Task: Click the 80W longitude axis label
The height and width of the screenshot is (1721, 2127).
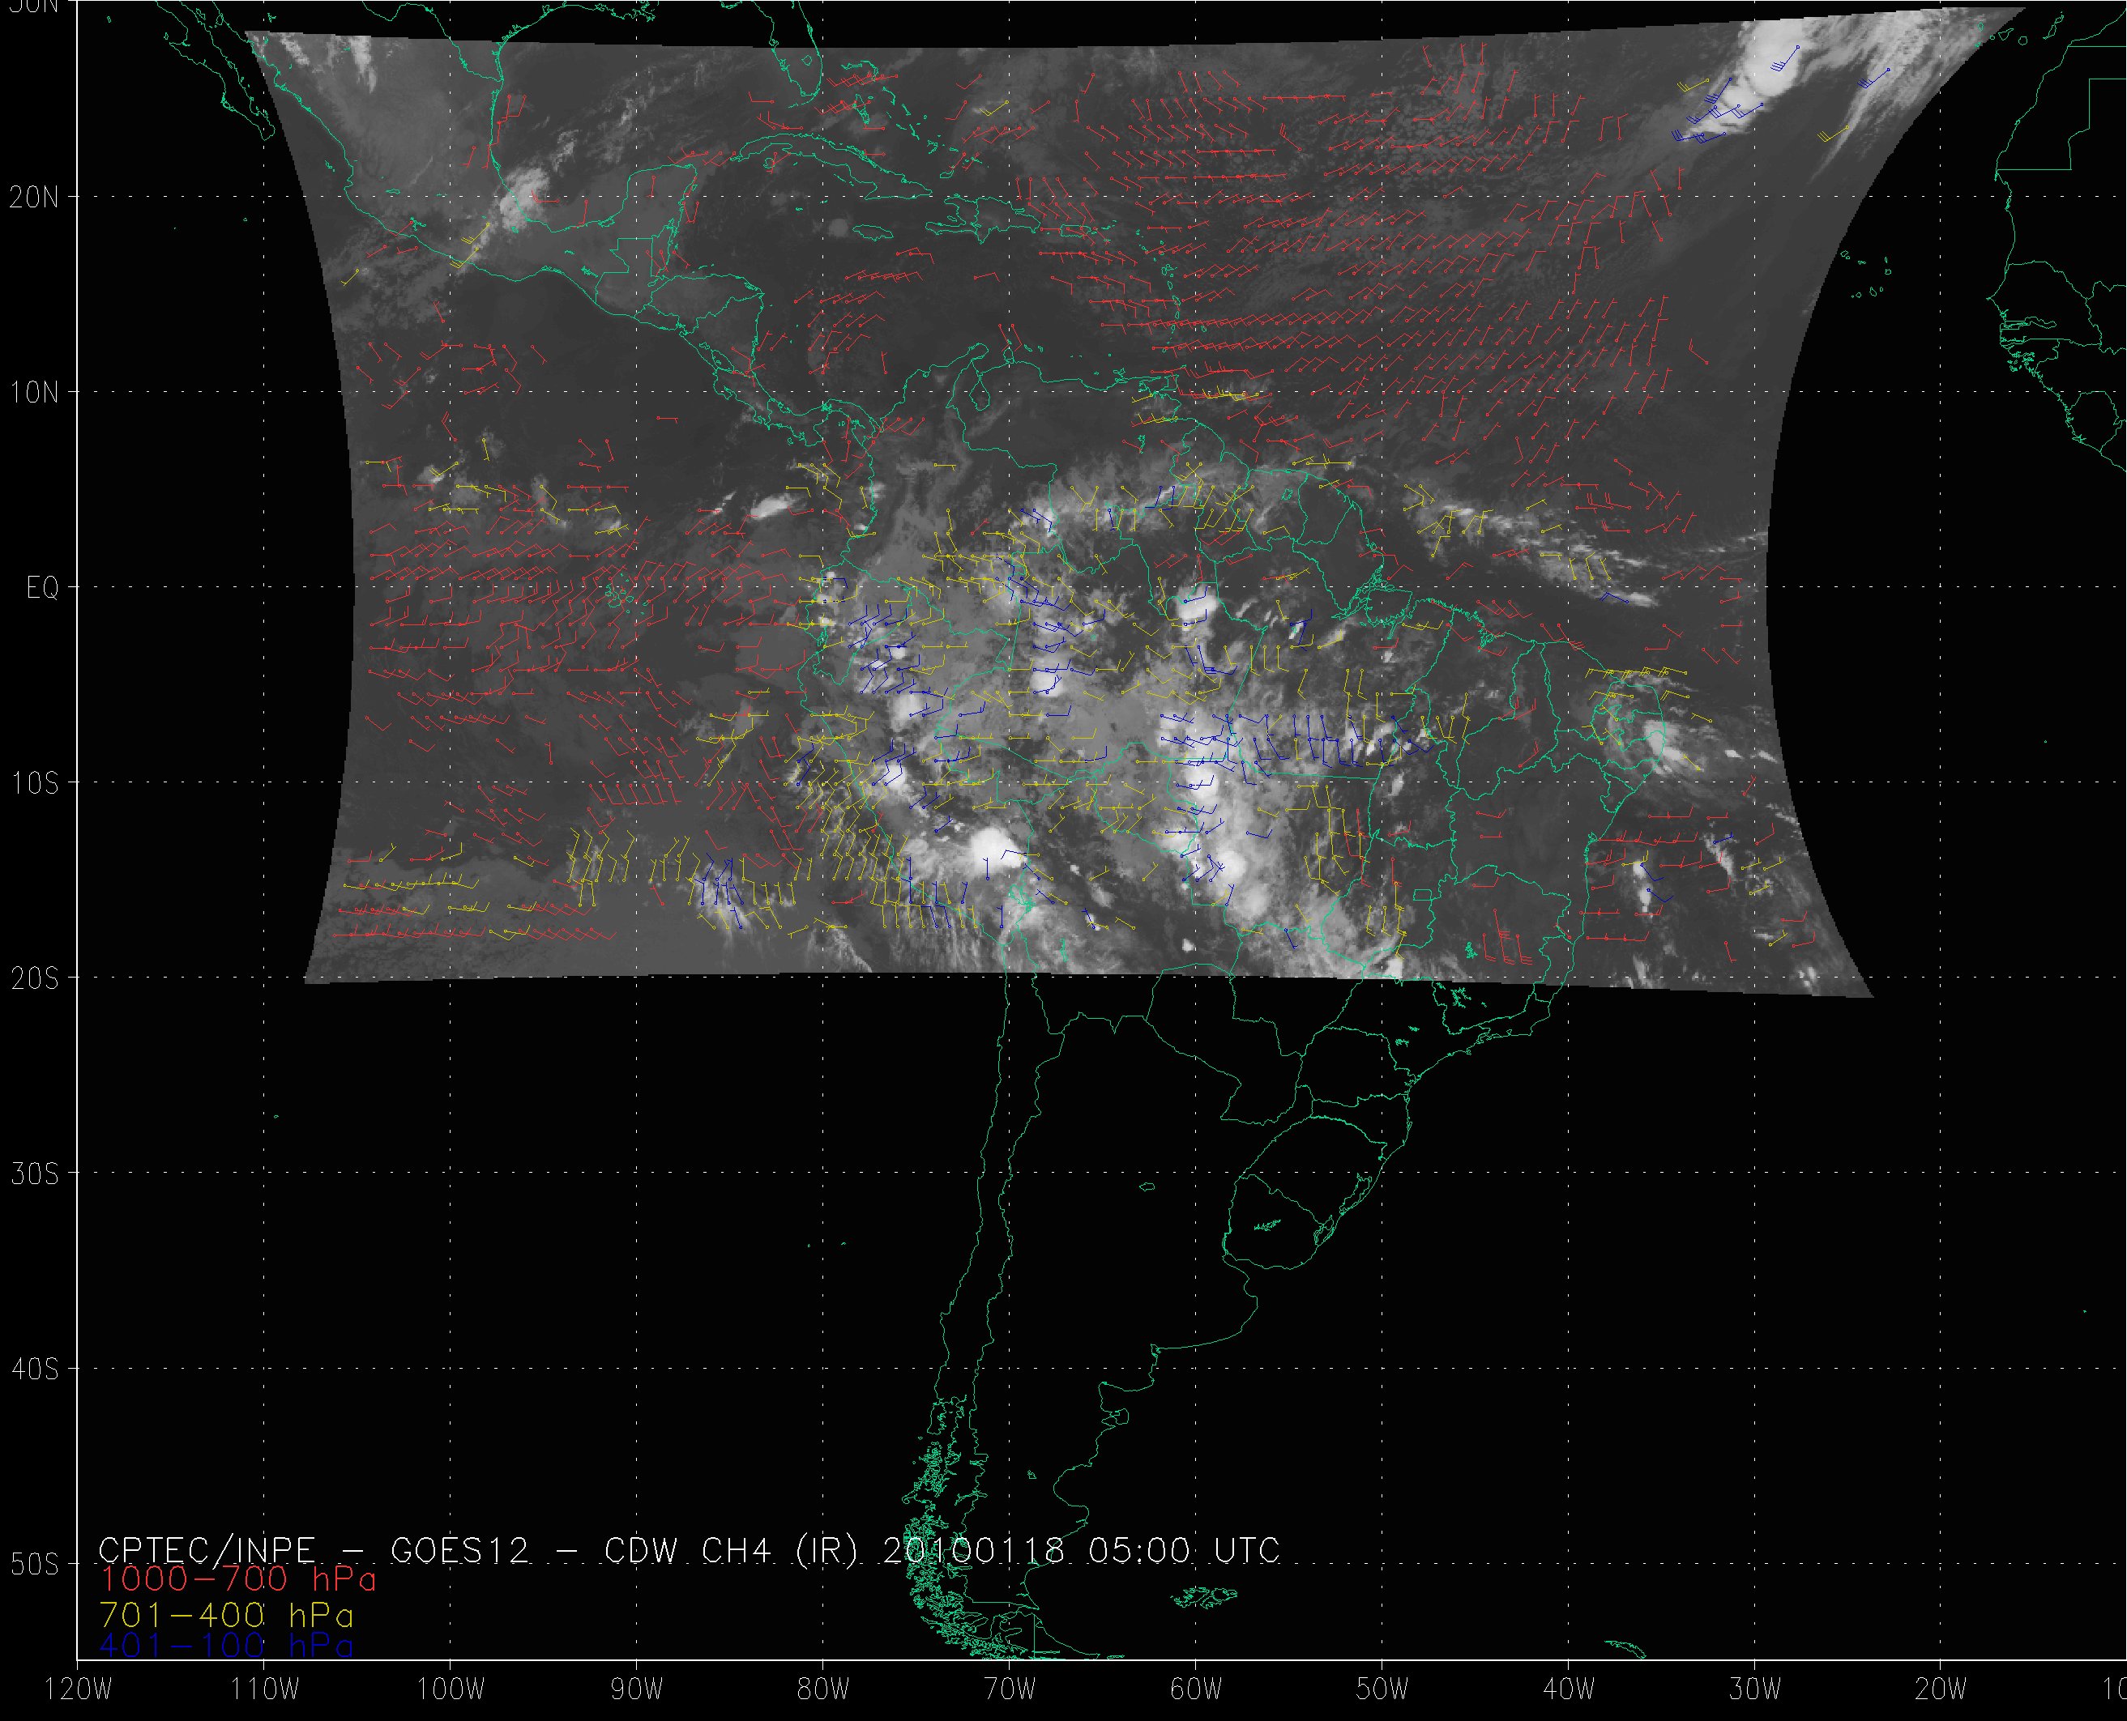Action: click(x=823, y=1690)
